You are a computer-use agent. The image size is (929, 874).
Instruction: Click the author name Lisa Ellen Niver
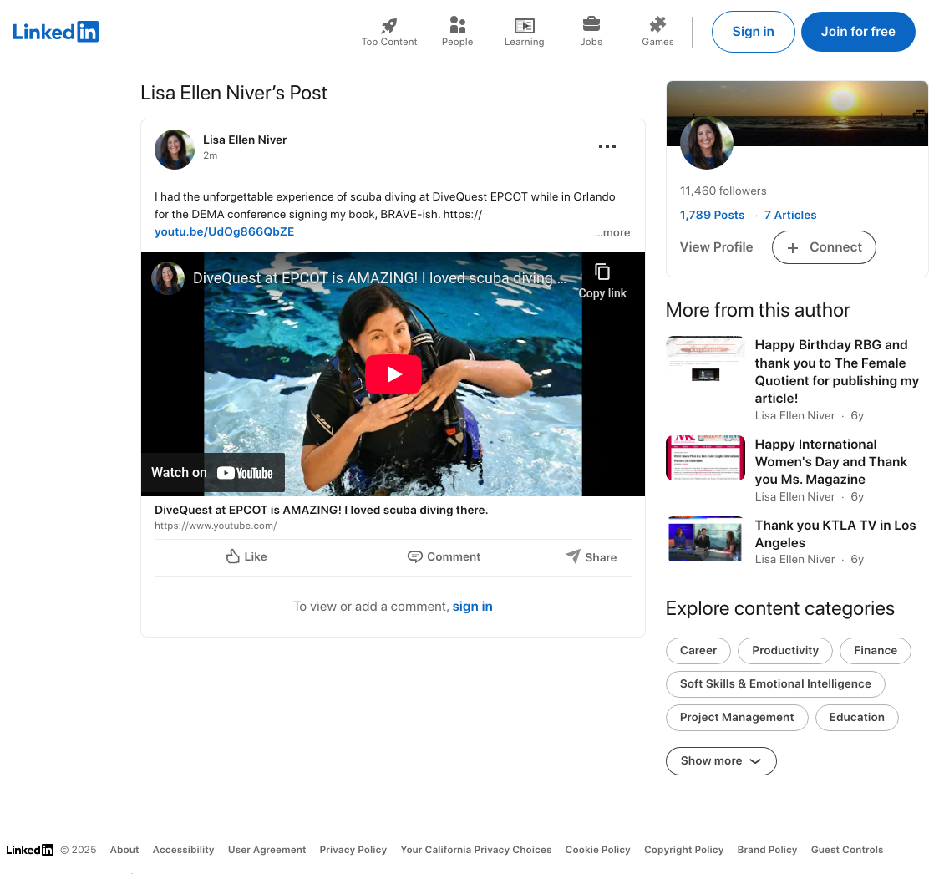[x=245, y=140]
